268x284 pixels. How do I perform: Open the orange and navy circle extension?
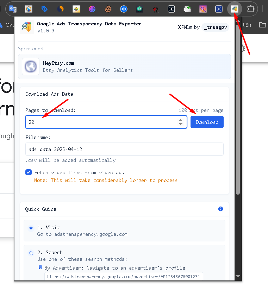[61, 9]
